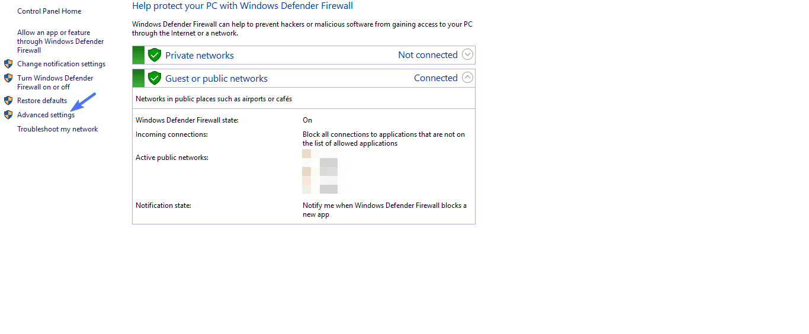The height and width of the screenshot is (334, 809).
Task: Click the Notification state label
Action: 163,205
